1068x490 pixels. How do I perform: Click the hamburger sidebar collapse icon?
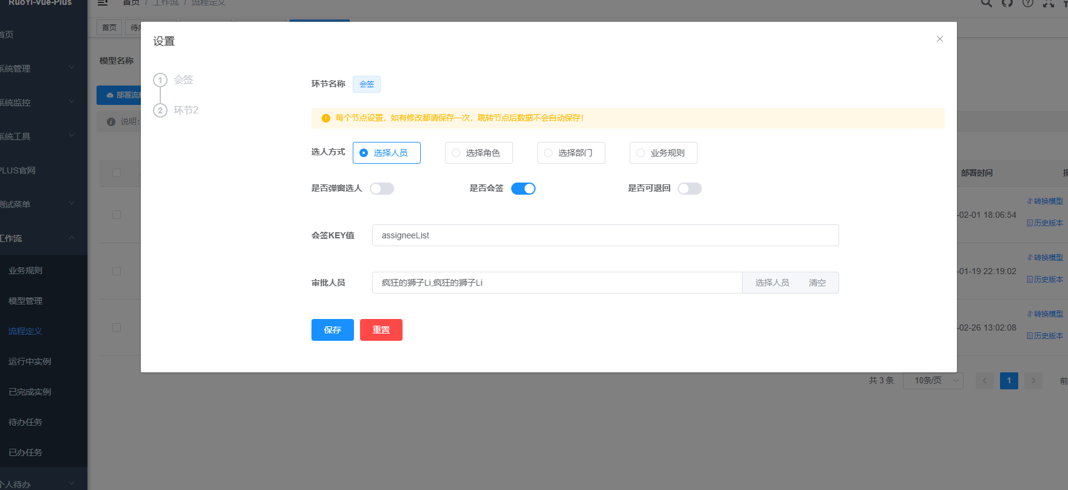point(103,3)
